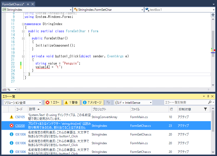Click the editor scroll down arrow

(213, 85)
